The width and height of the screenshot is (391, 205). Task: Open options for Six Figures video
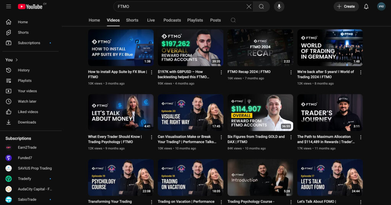point(291,137)
